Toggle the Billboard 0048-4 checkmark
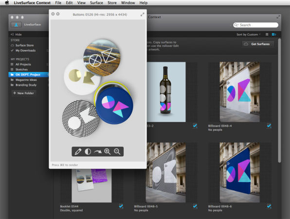 tap(269, 126)
